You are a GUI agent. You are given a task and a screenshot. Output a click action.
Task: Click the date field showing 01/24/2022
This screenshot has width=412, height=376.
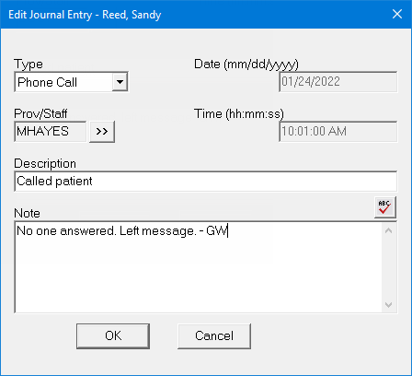pyautogui.click(x=338, y=82)
